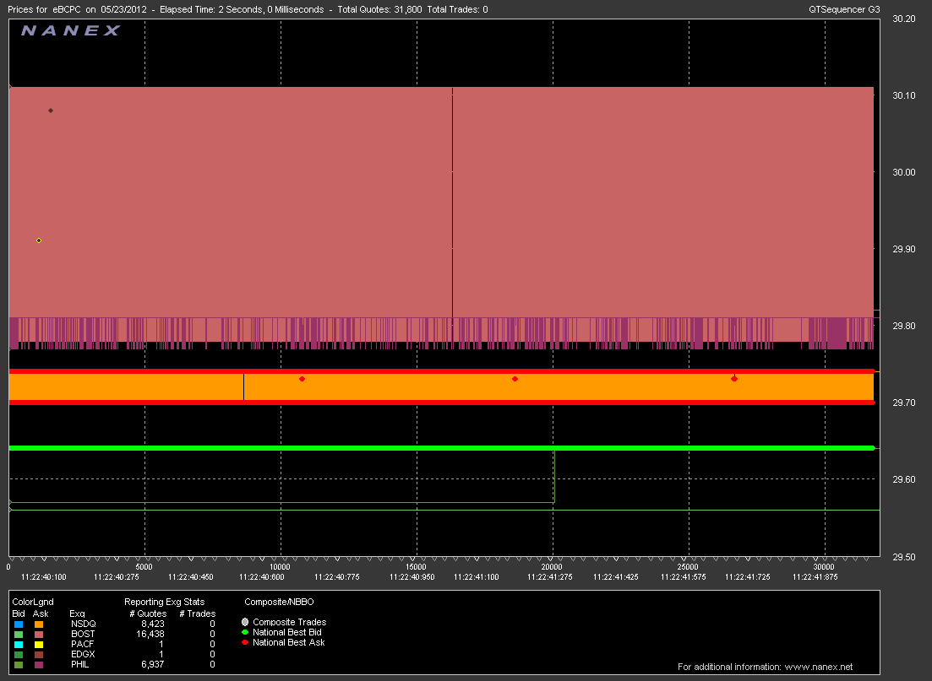Click the blue NSDQ bid color swatch
This screenshot has width=932, height=681.
point(19,624)
